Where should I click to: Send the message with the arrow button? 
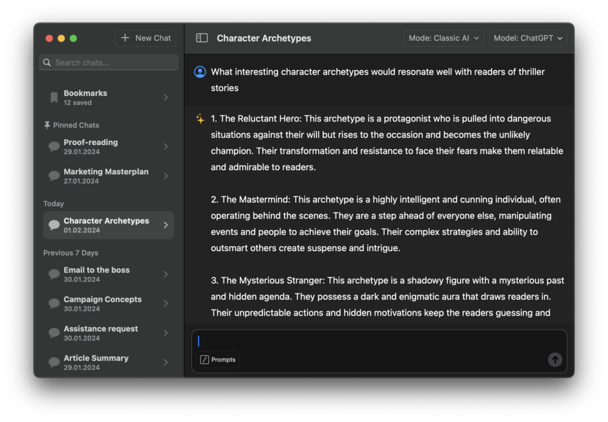tap(555, 360)
